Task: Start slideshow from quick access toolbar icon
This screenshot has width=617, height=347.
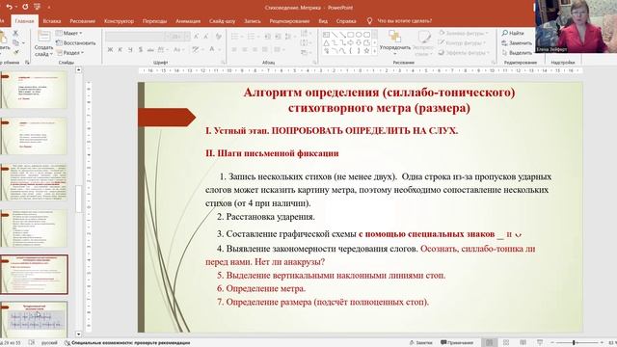Action: 37,7
